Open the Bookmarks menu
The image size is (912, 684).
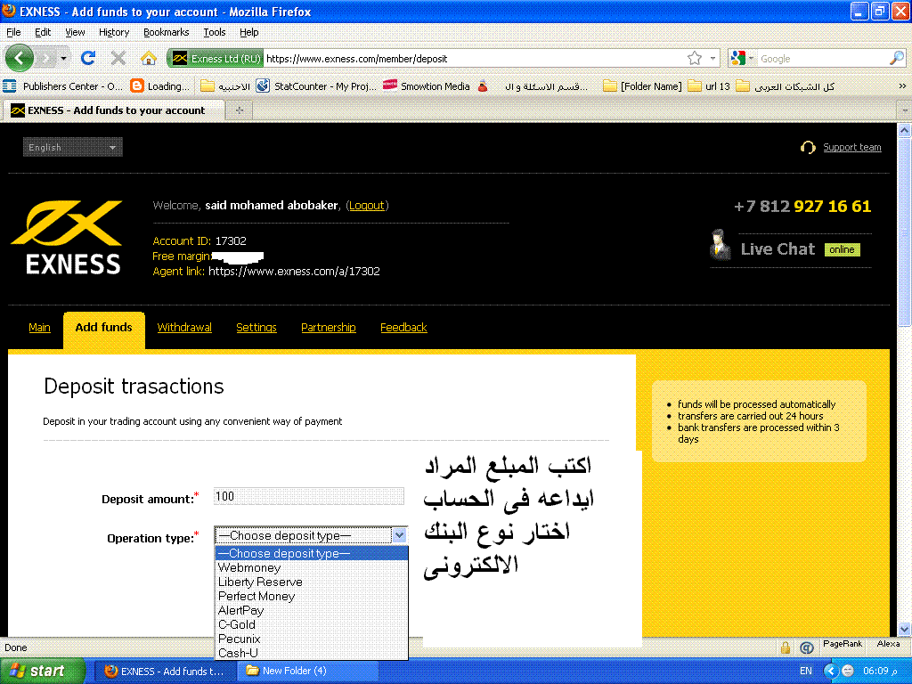[x=166, y=32]
